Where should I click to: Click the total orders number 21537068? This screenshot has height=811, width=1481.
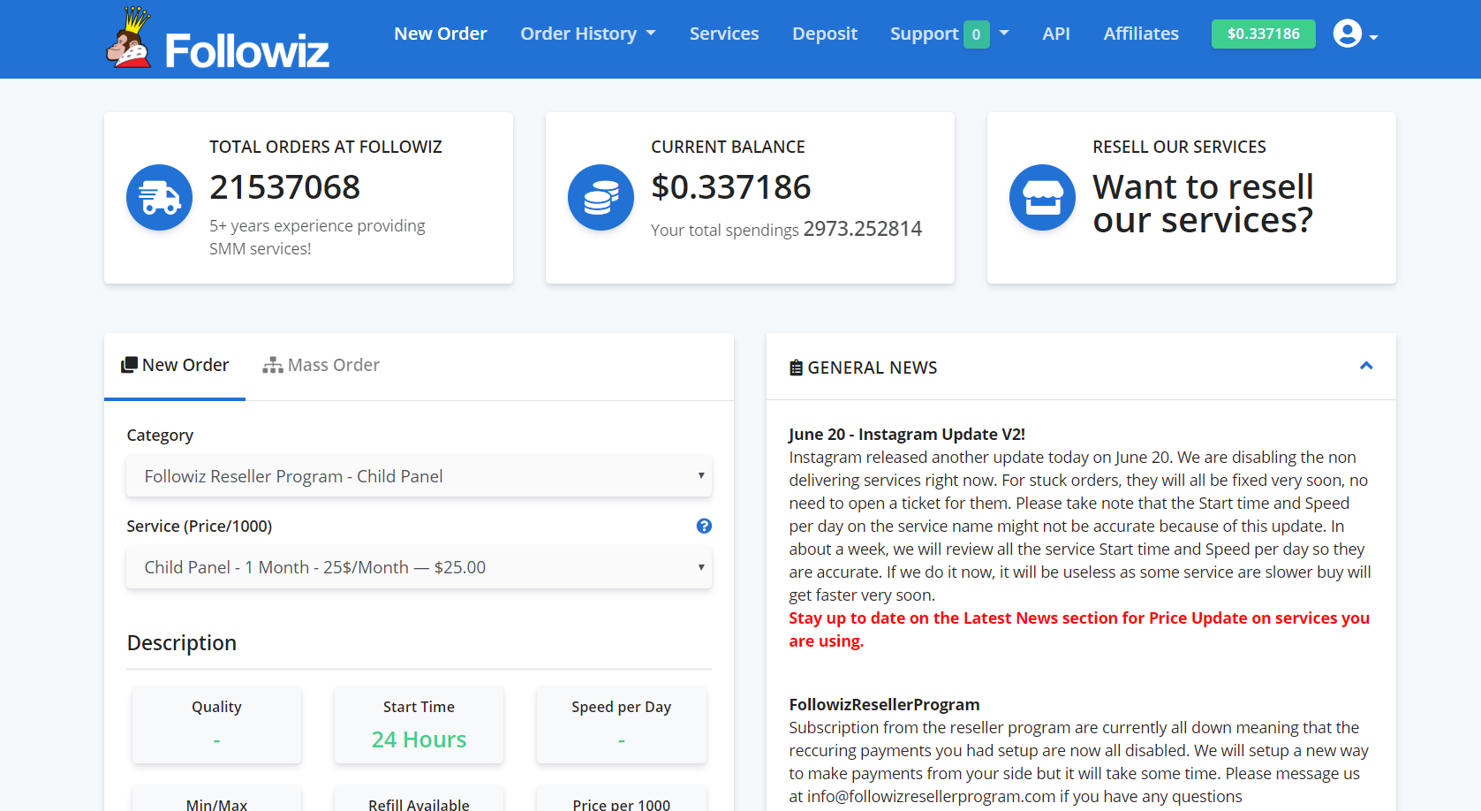pos(284,187)
